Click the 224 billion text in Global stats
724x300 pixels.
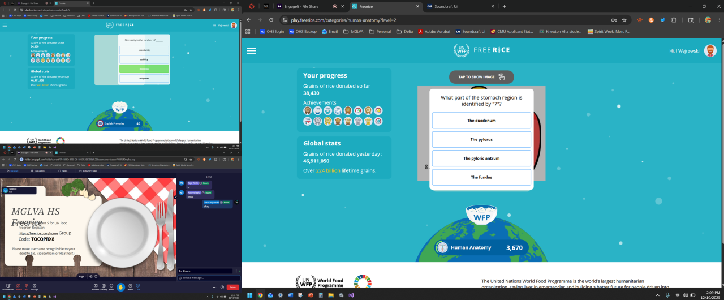[328, 170]
